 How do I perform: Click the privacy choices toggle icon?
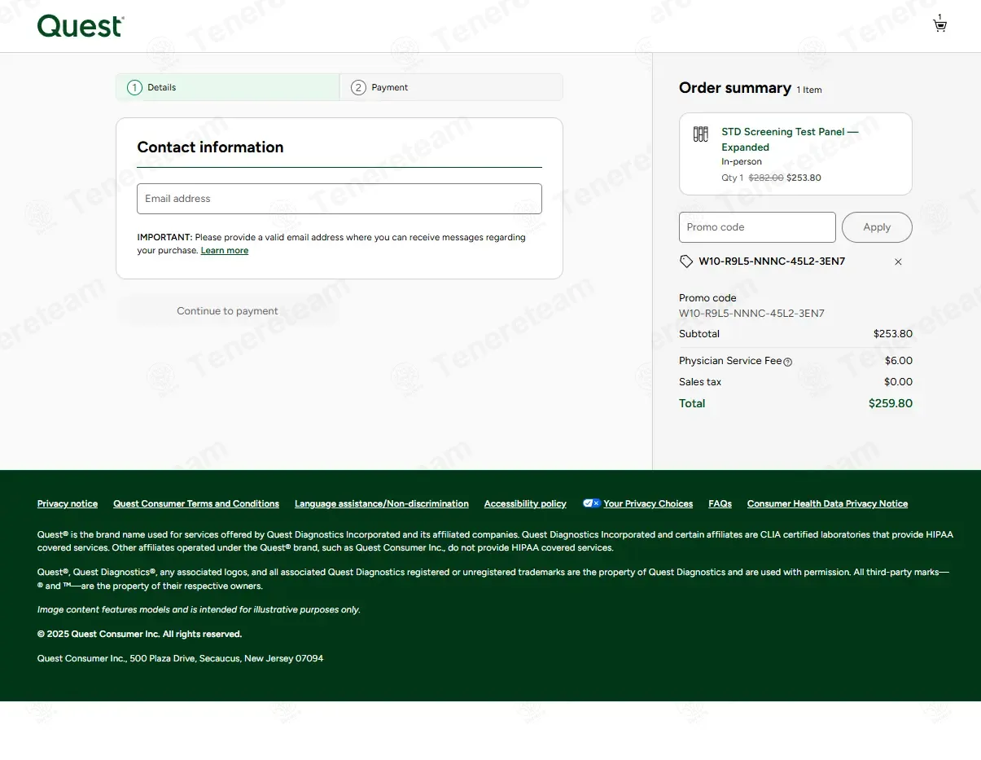[591, 503]
